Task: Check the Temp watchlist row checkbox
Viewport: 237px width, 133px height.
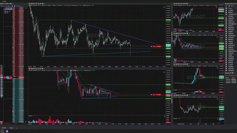Action: coord(226,8)
